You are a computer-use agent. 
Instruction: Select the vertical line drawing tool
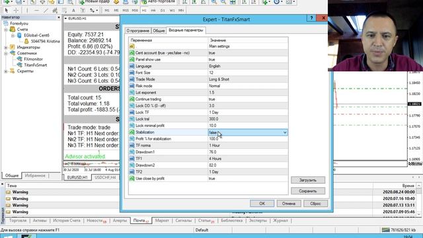point(27,11)
